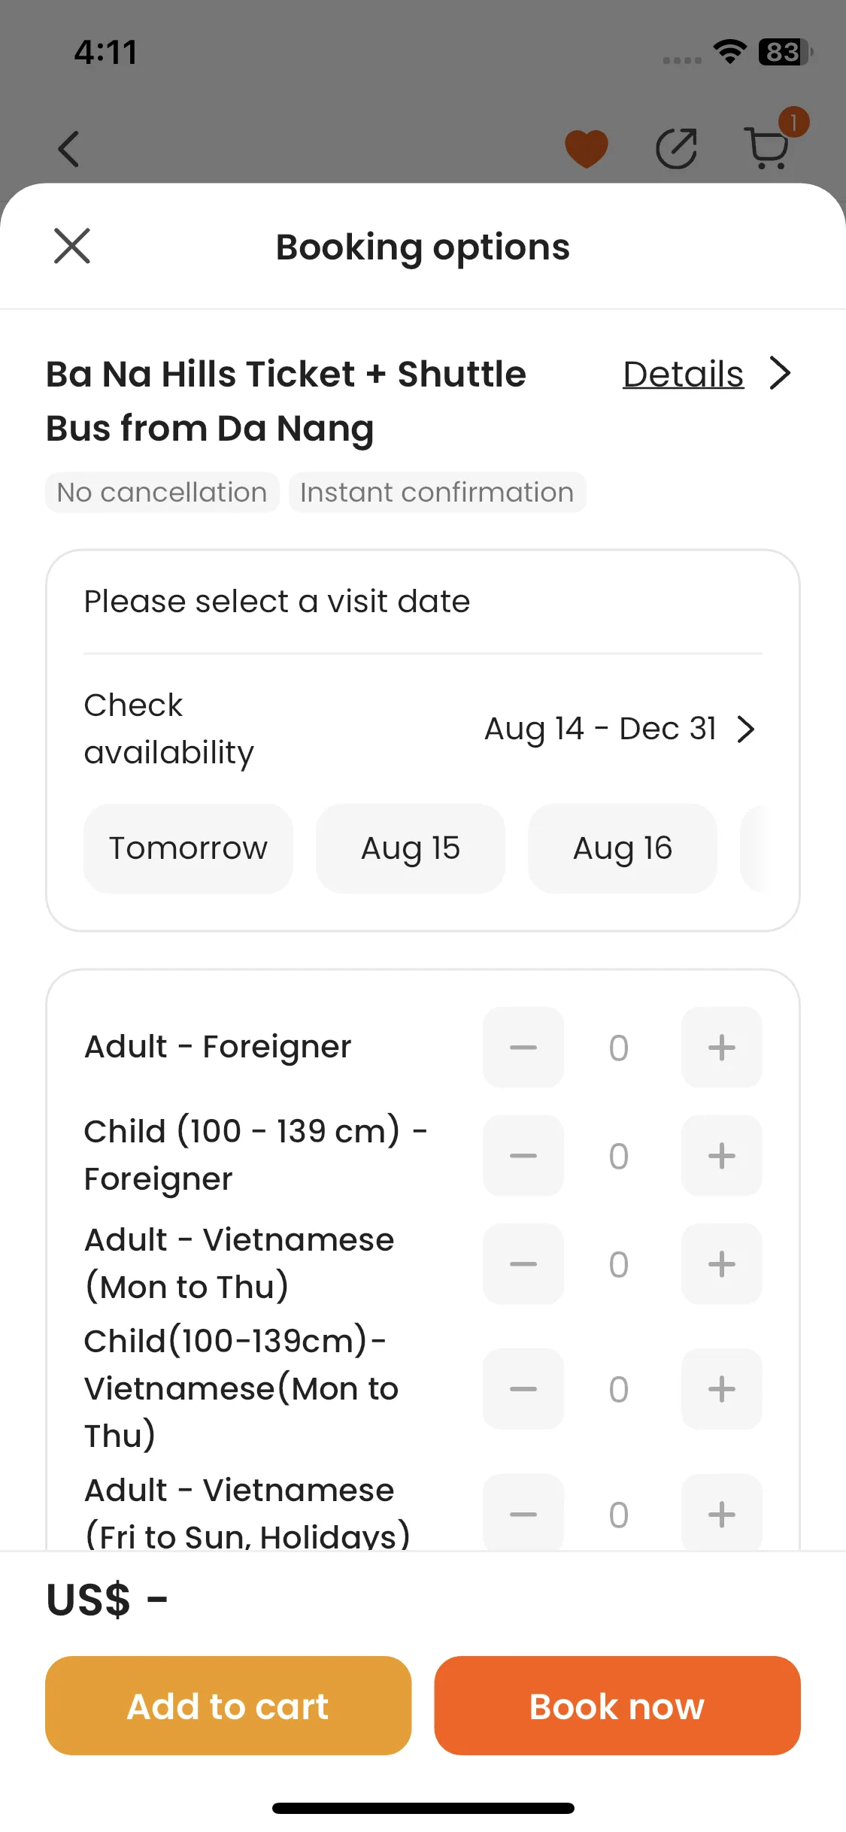Tap the Book now button

pyautogui.click(x=617, y=1706)
